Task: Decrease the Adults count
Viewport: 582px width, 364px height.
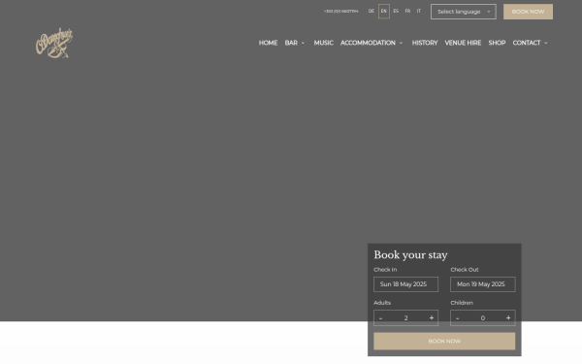Action: 380,318
